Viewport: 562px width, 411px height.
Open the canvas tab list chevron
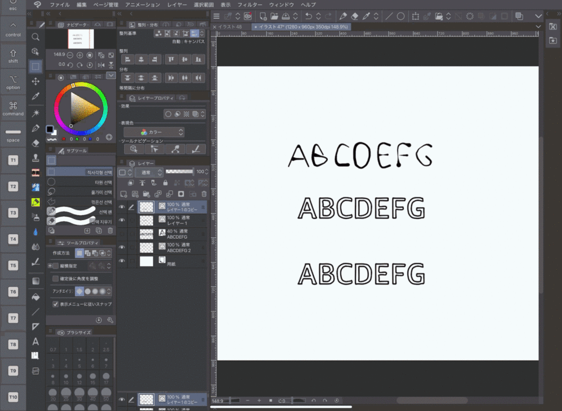point(539,26)
